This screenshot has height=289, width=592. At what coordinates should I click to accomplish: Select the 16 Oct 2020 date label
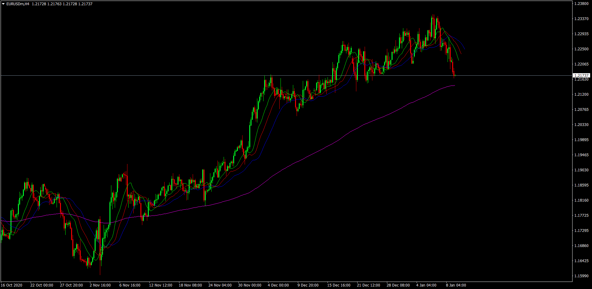(12, 285)
